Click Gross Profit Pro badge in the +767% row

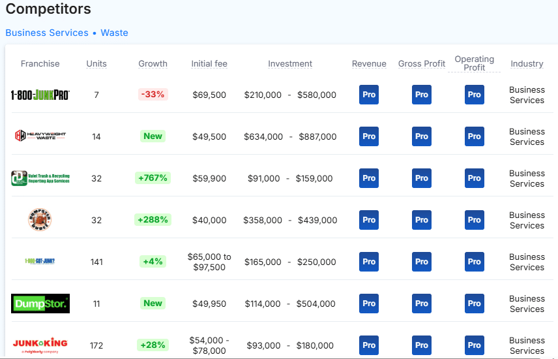(x=421, y=178)
